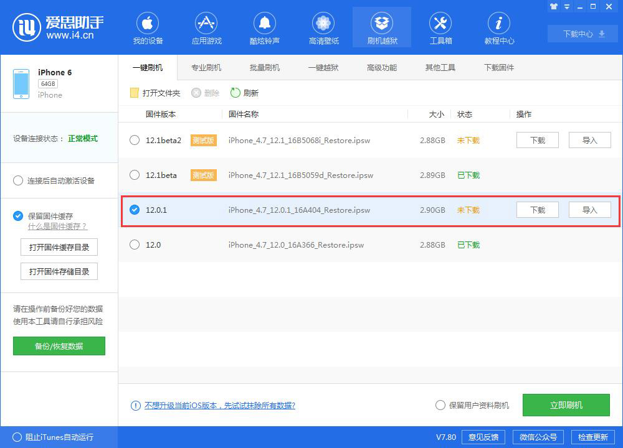Image resolution: width=623 pixels, height=448 pixels.
Task: Enable 连接后自动激活设备 option
Action: tap(18, 180)
